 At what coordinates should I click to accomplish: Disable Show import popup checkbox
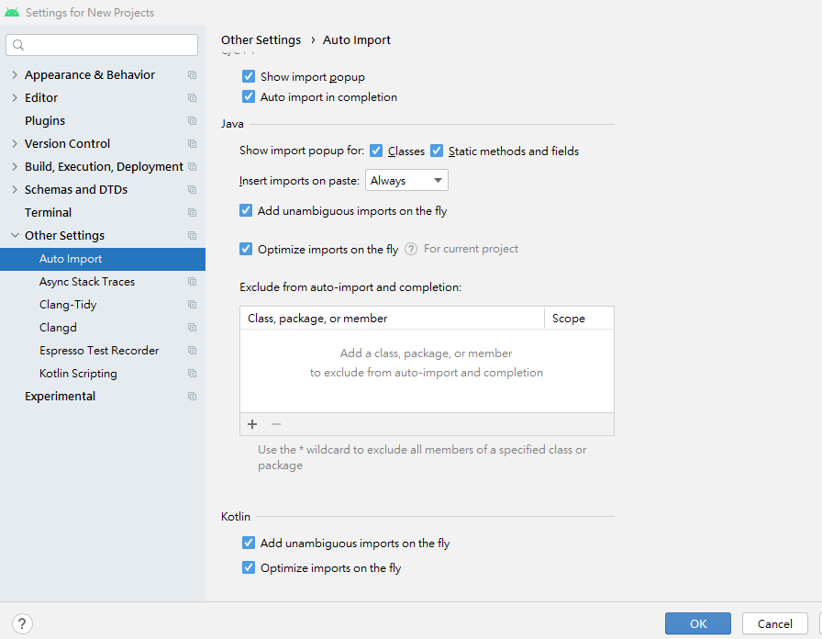click(249, 77)
